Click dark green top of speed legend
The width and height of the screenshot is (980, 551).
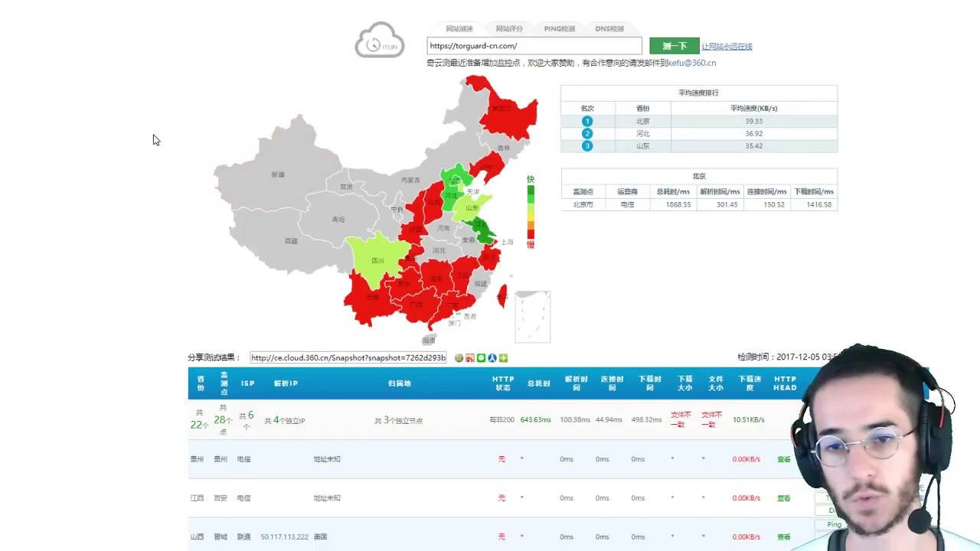click(531, 190)
